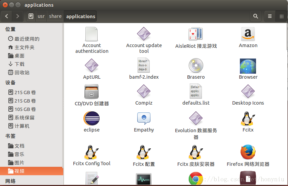Viewport: 288px width, 186px height.
Task: Click the applications path segment
Action: pos(80,16)
